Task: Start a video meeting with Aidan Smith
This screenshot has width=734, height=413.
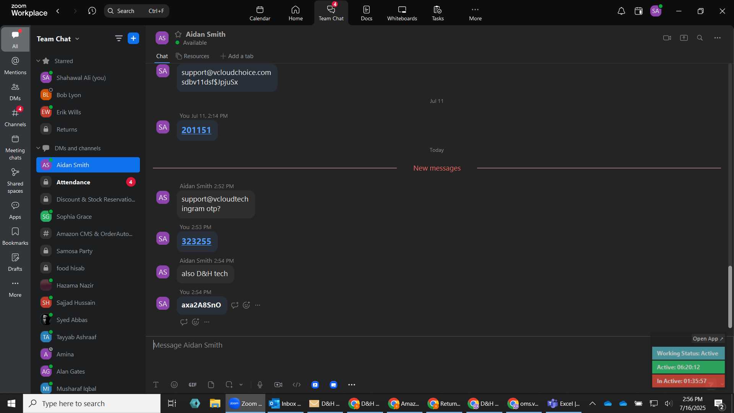Action: tap(667, 38)
